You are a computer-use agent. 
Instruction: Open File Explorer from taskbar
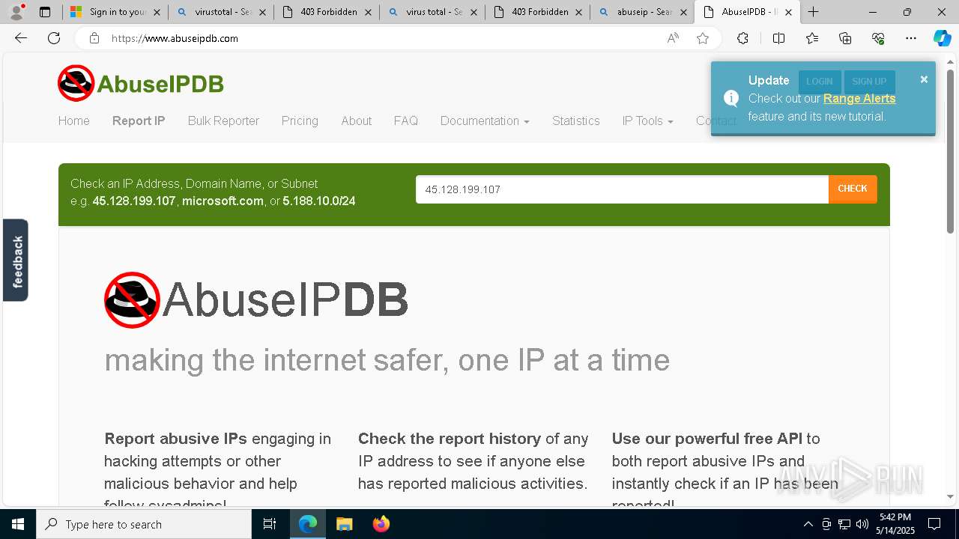[344, 524]
